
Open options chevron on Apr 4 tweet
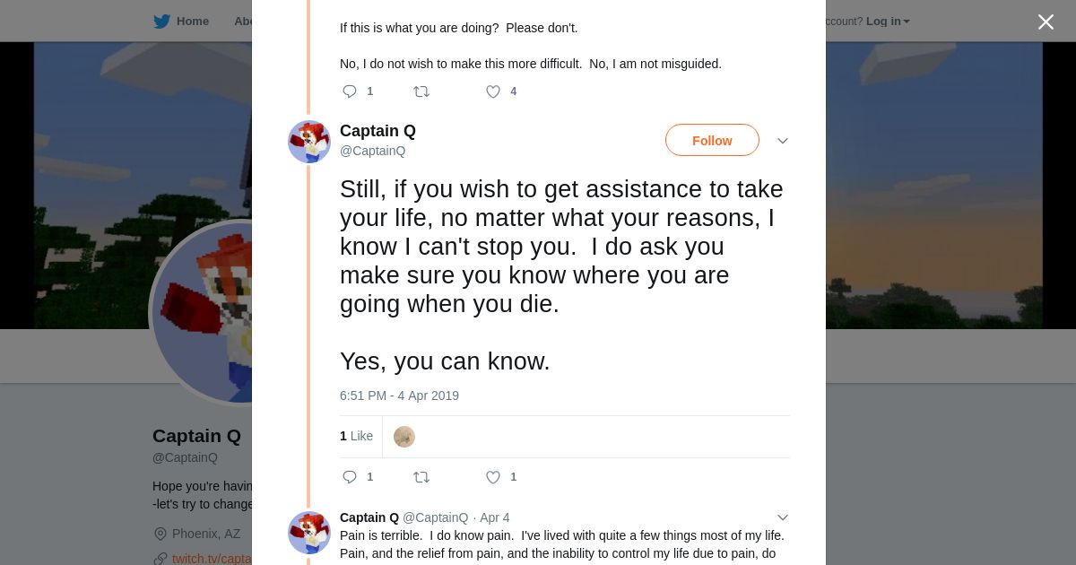pos(783,517)
